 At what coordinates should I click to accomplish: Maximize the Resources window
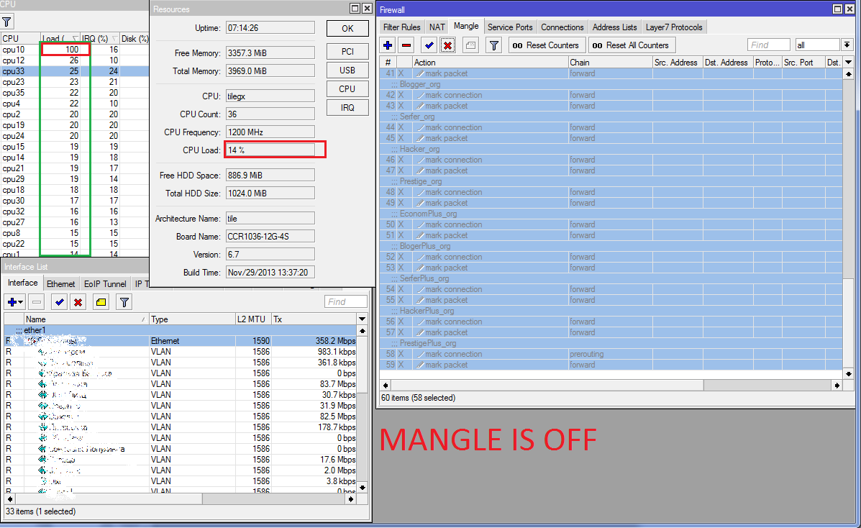[x=355, y=8]
